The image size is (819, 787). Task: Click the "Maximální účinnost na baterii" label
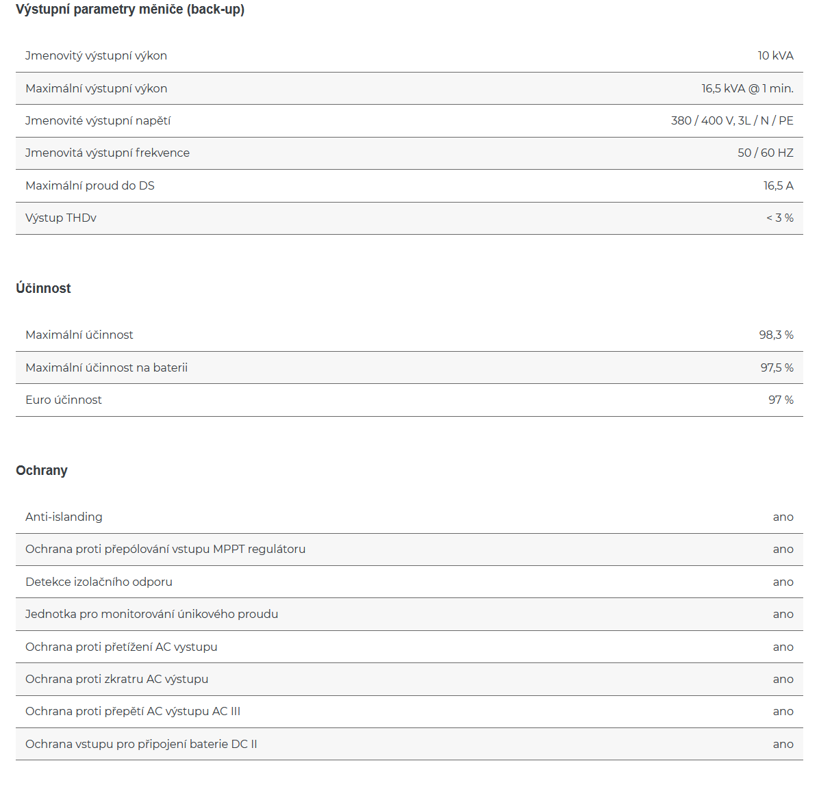pos(106,367)
